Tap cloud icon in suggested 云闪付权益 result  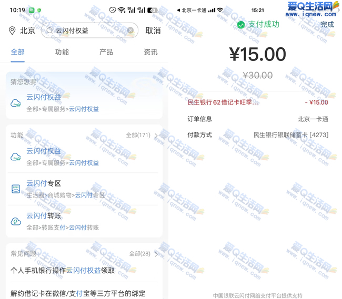[16, 103]
